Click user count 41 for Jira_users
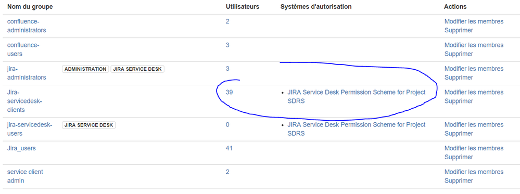Screen dimensions: 520x194 [x=229, y=148]
